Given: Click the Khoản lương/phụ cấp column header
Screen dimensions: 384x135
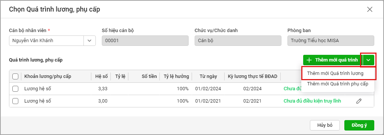Looking at the screenshot, I should (x=48, y=76).
